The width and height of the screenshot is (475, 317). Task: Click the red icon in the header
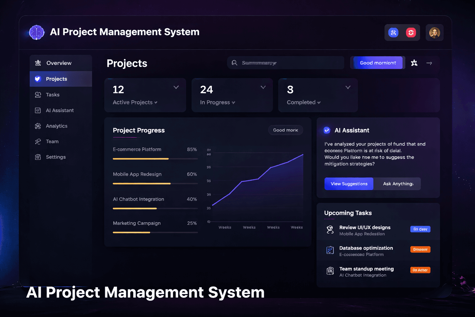(x=411, y=32)
